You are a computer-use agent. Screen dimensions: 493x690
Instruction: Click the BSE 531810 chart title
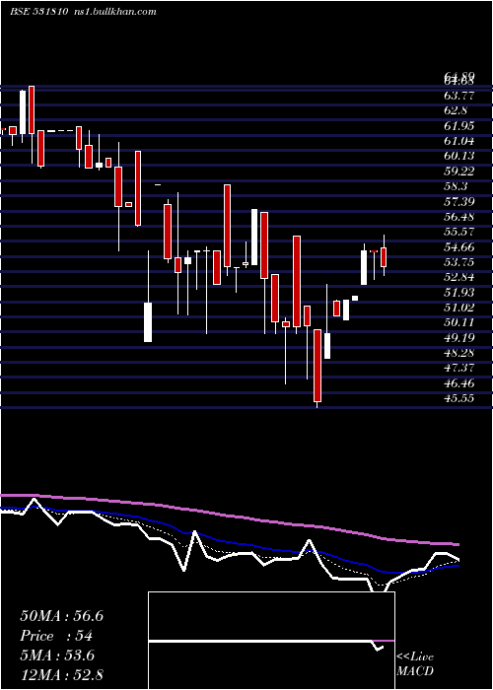pos(38,12)
